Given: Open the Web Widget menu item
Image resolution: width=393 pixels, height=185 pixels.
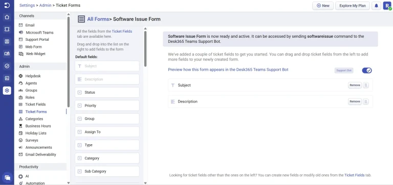Looking at the screenshot, I should [36, 54].
